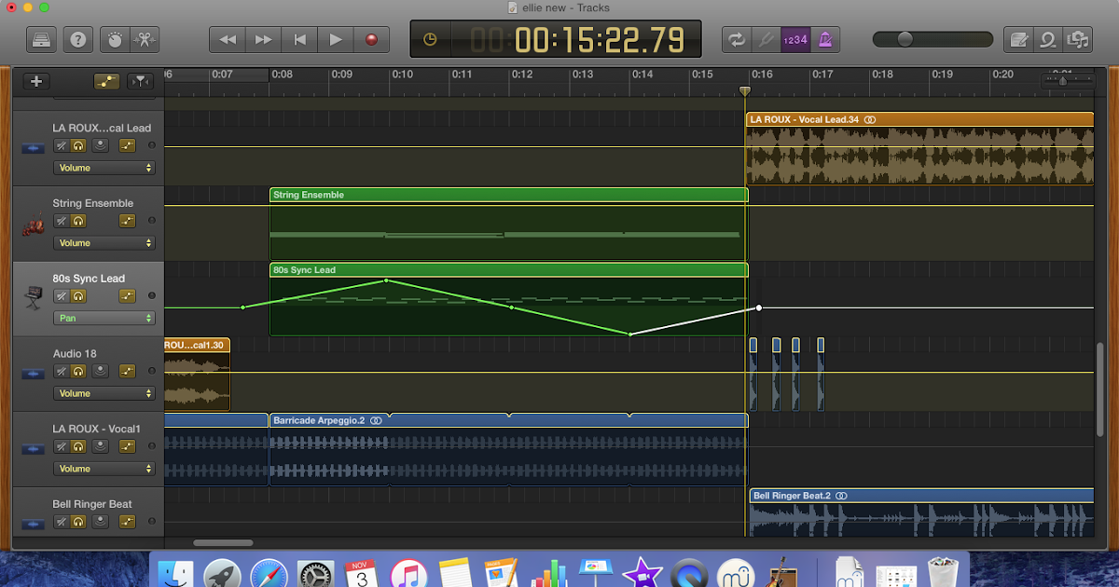
Task: Toggle the 1234 count-in button
Action: point(795,39)
